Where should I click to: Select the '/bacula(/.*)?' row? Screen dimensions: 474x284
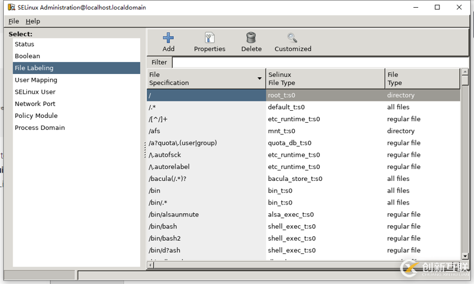click(x=304, y=179)
